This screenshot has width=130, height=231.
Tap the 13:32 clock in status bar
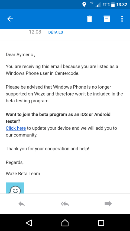pyautogui.click(x=122, y=5)
